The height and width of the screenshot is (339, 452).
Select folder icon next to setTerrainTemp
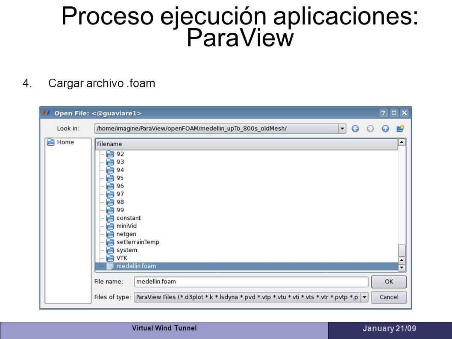coord(110,242)
